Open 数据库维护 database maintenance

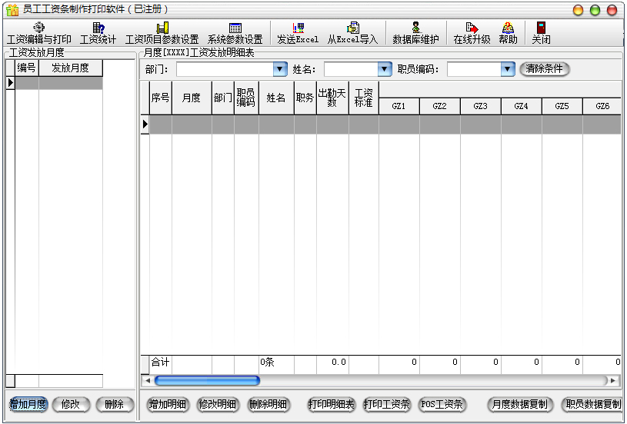click(x=415, y=32)
